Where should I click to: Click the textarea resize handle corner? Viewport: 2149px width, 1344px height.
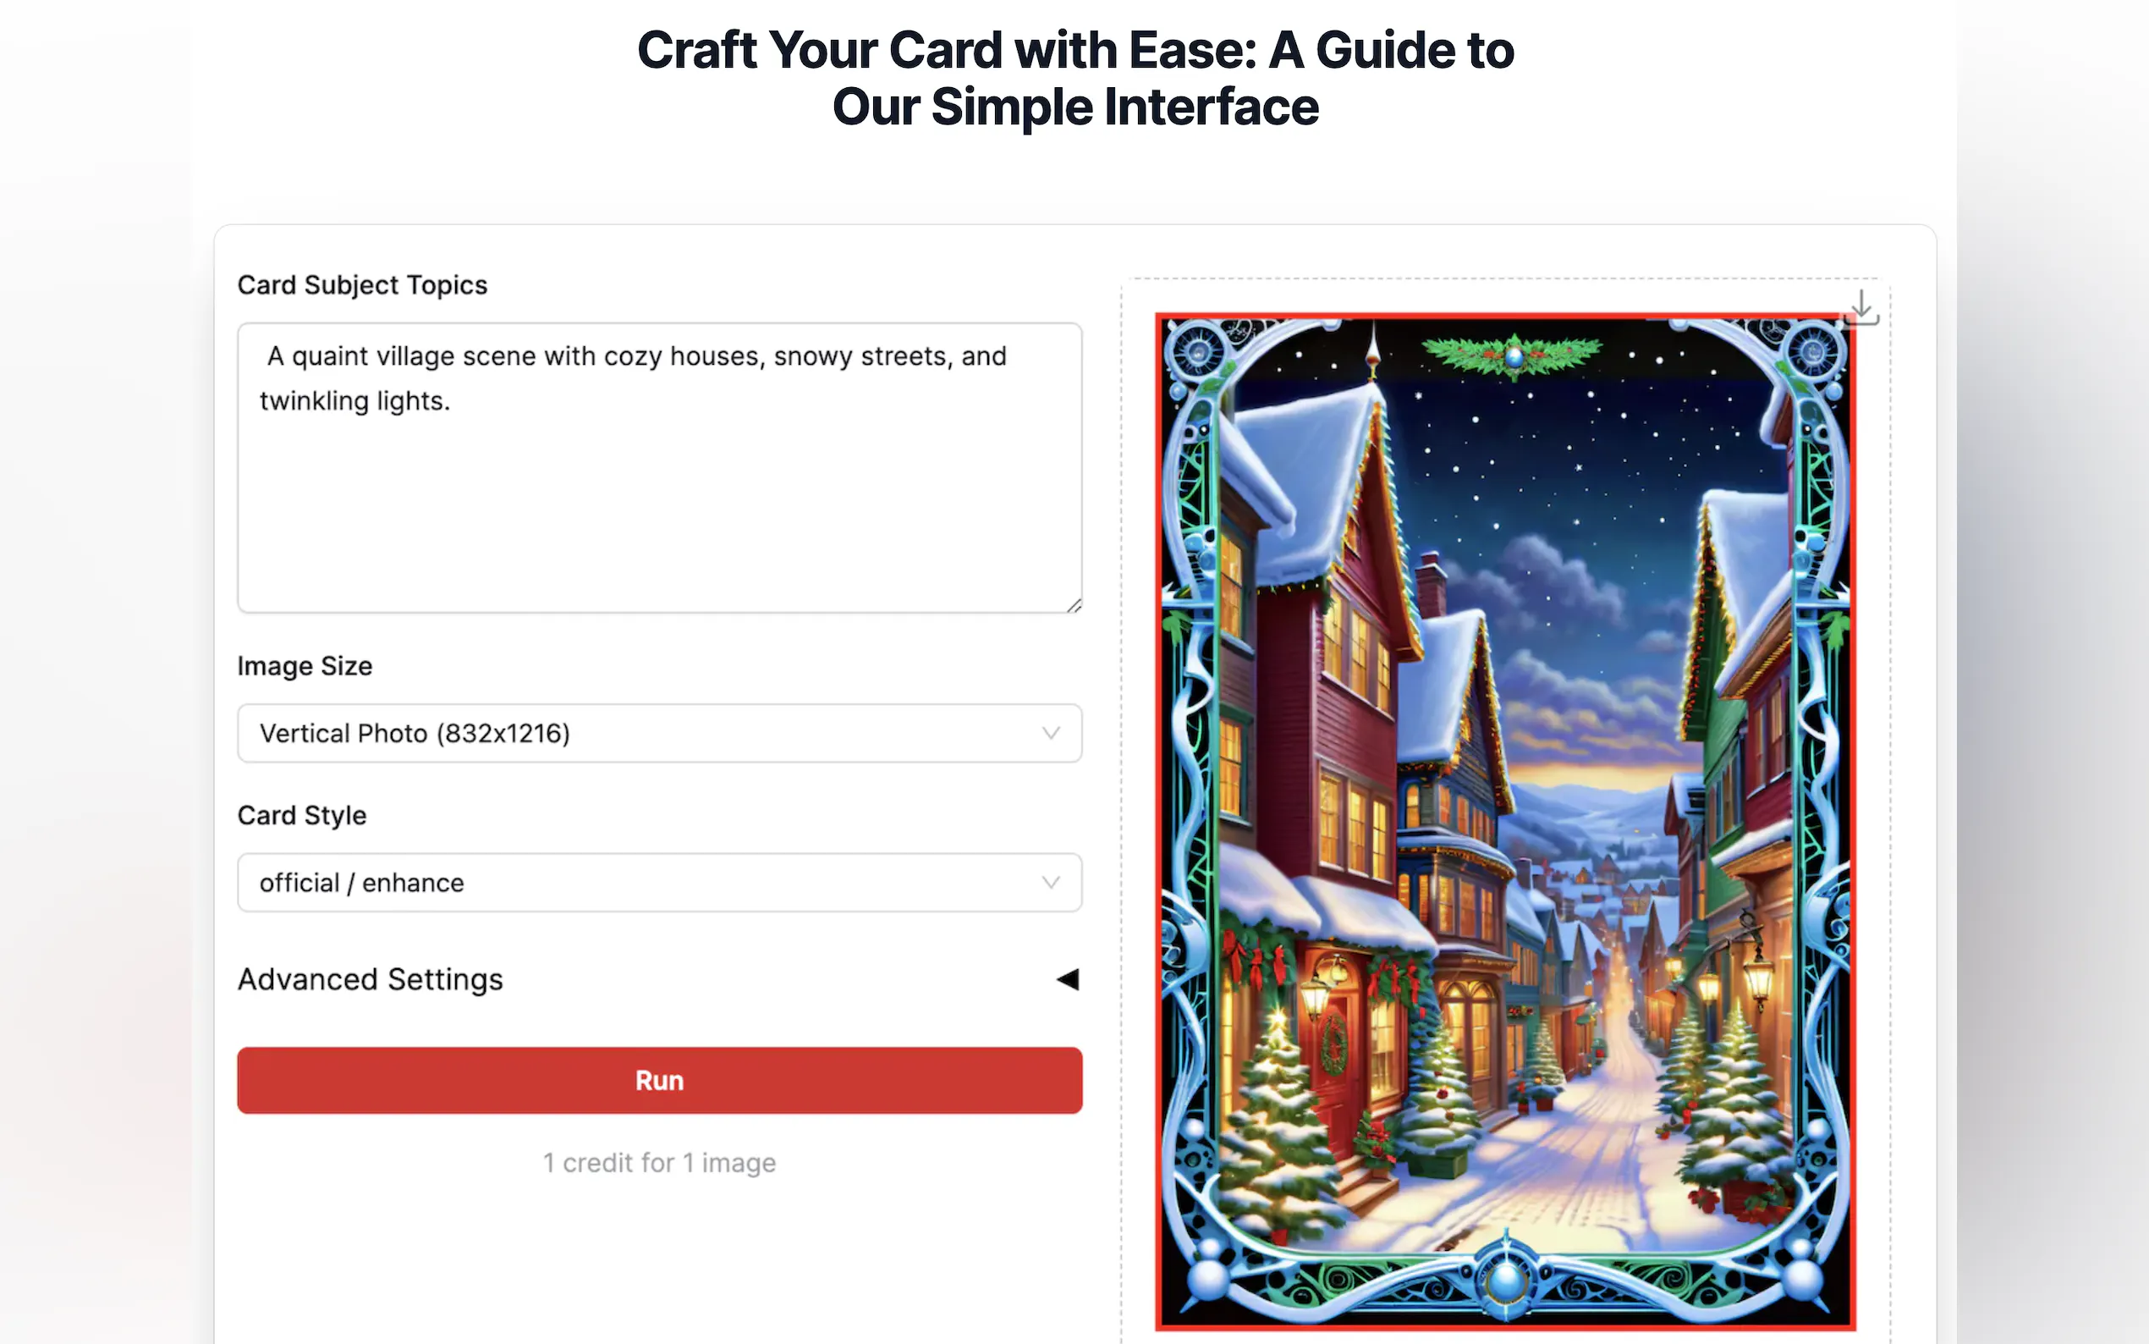pyautogui.click(x=1074, y=605)
